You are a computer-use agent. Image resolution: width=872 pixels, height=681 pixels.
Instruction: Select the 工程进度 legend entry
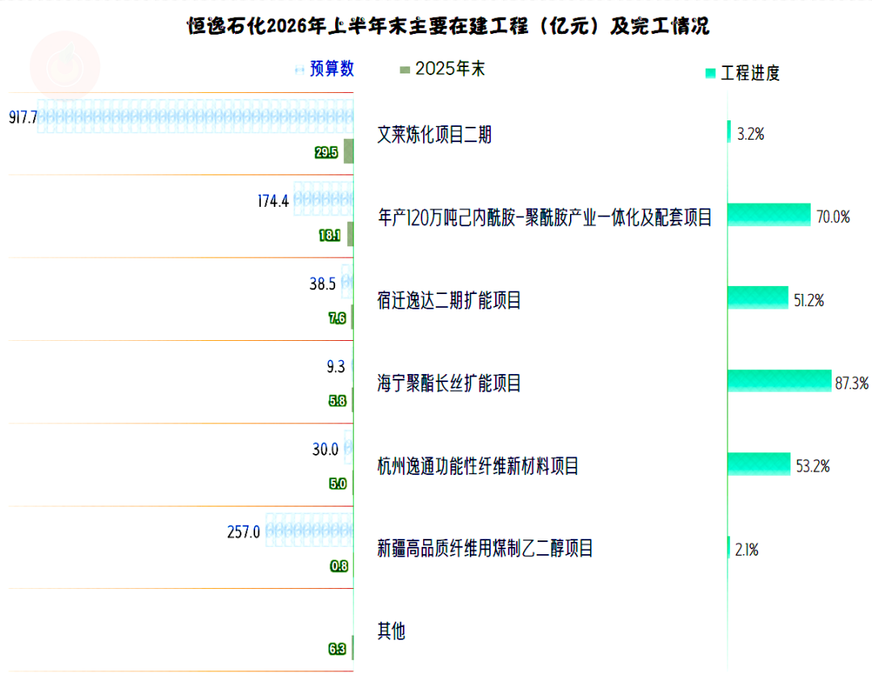743,73
